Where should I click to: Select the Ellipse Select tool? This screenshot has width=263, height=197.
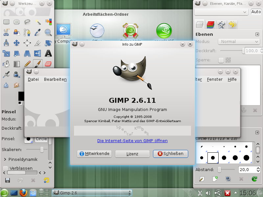click(17, 22)
